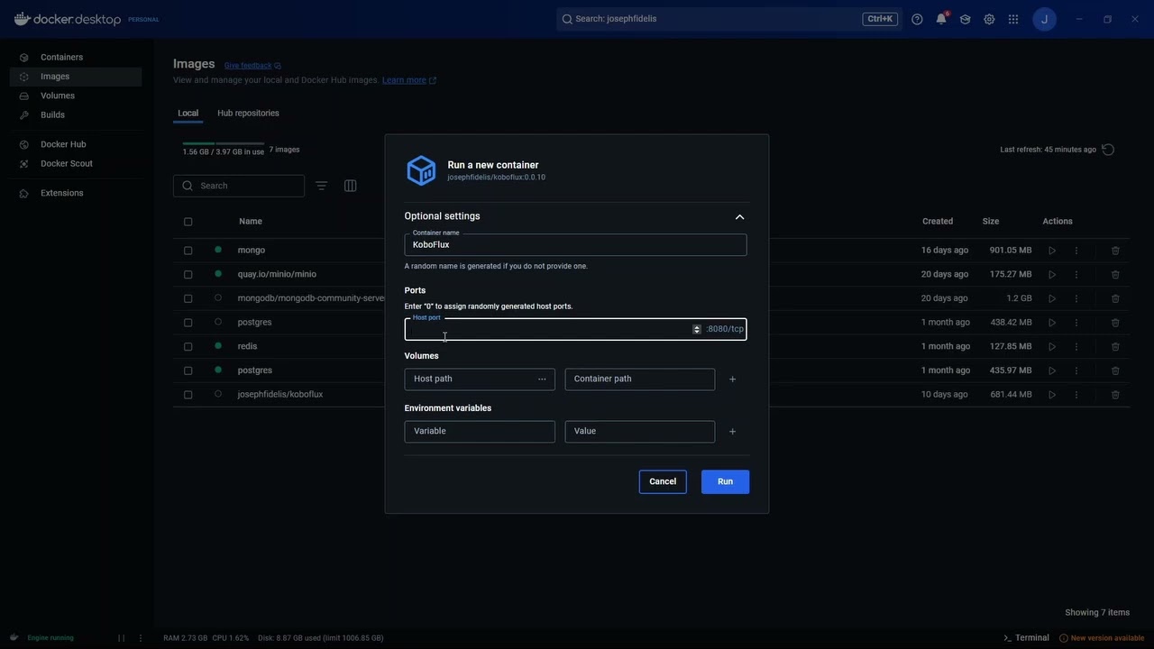The width and height of the screenshot is (1154, 649).
Task: Delete the mongo image
Action: (x=1115, y=251)
